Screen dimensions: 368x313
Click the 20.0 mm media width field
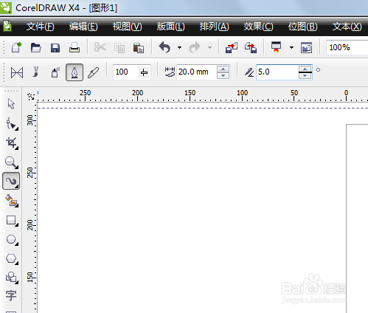(x=197, y=72)
